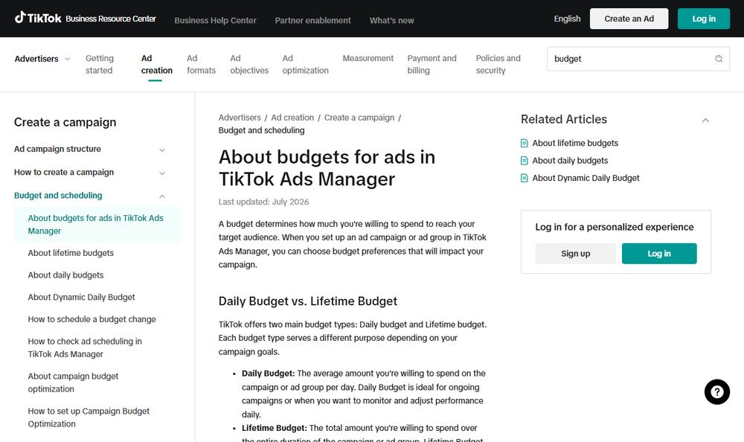Open Budget and scheduling breadcrumb link
Screen dimensions: 744x442
pos(261,130)
